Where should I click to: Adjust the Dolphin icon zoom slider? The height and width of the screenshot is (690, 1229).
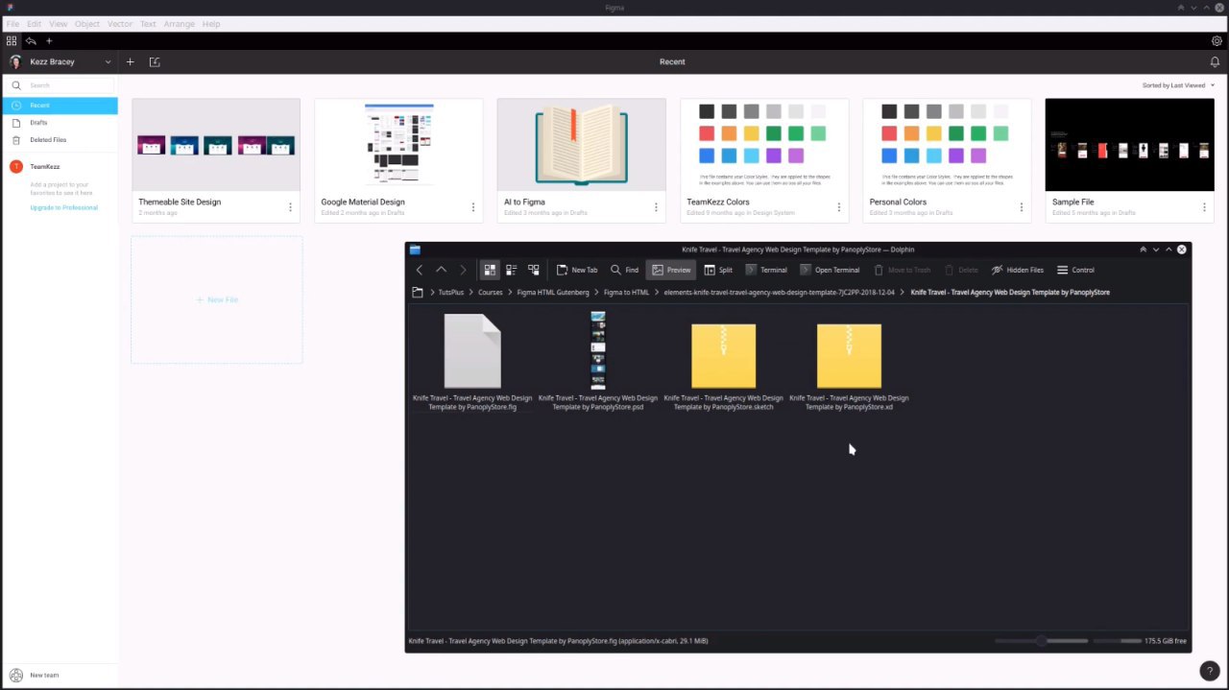1042,641
